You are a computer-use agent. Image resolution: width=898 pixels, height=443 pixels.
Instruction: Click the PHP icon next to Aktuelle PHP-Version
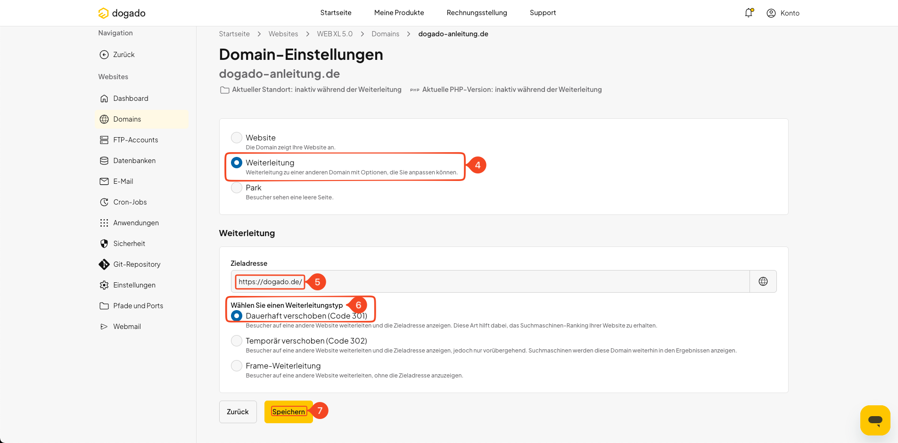point(415,90)
